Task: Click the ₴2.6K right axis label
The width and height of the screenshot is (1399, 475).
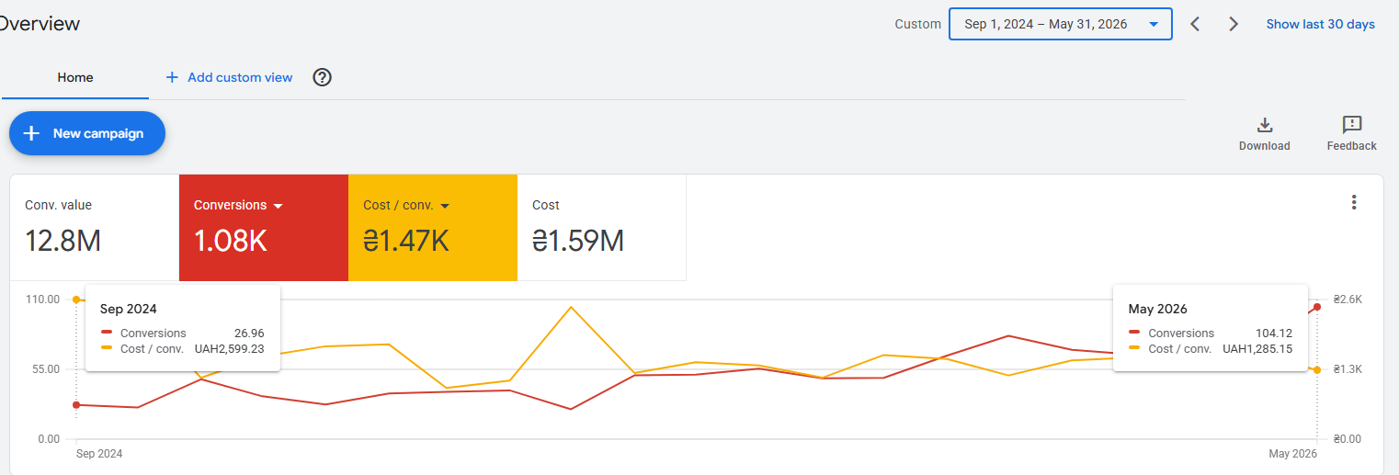Action: click(x=1348, y=300)
